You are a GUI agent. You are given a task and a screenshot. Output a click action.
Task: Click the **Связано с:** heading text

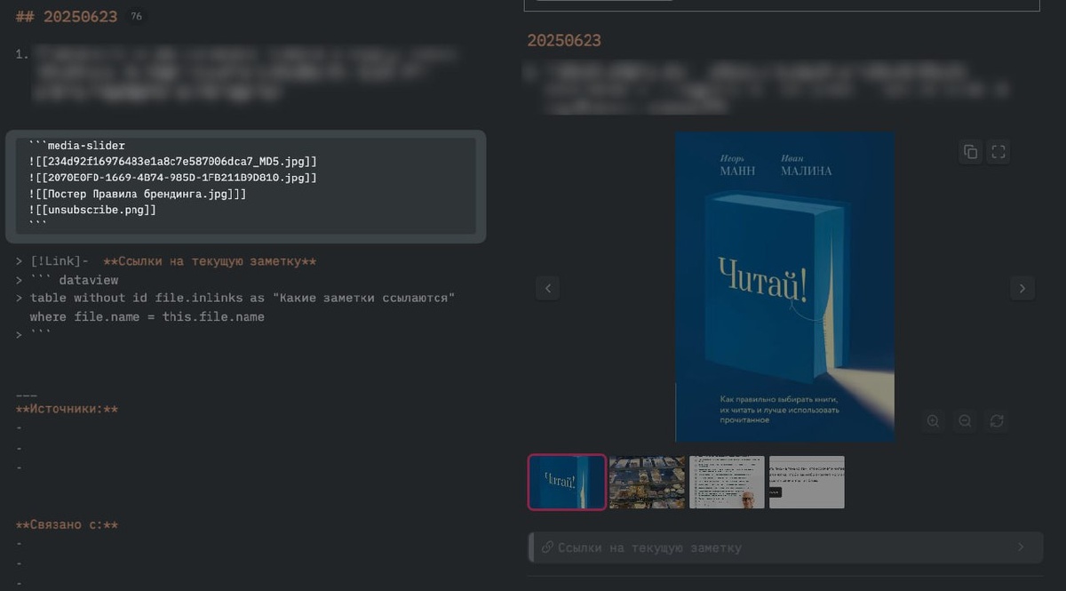click(68, 524)
